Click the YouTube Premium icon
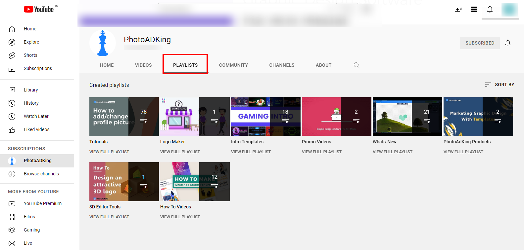This screenshot has height=250, width=524. click(x=12, y=204)
